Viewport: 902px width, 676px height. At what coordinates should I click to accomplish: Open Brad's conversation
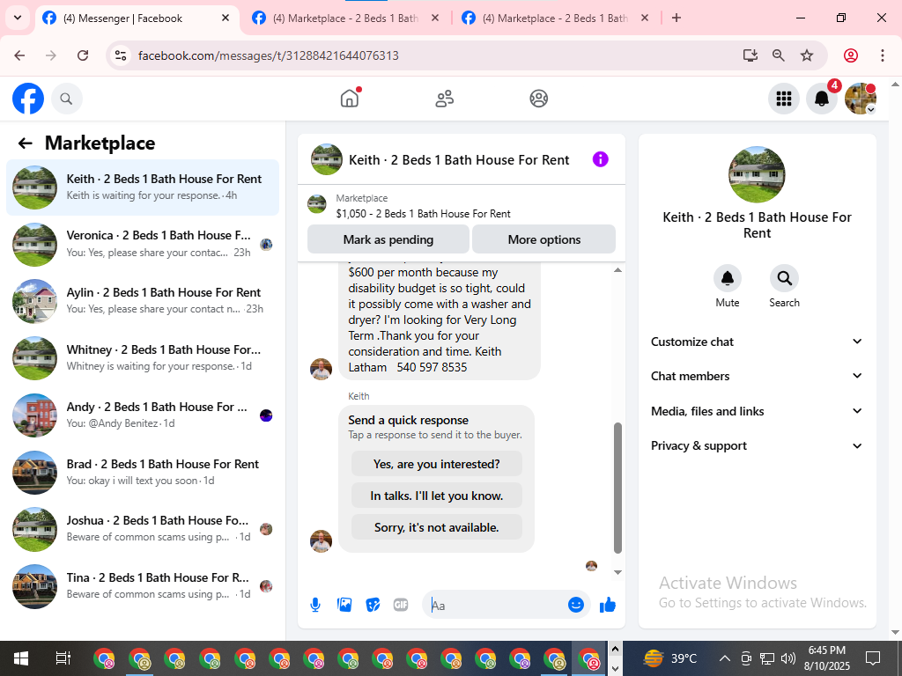pos(142,472)
